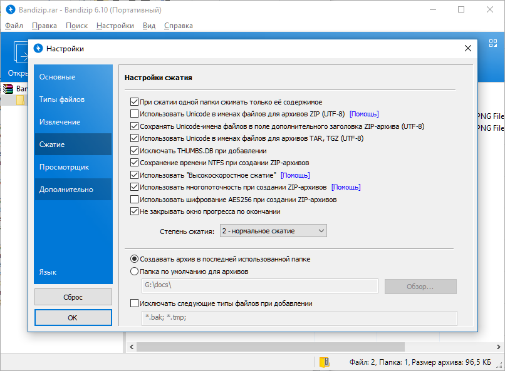Open the Файл menu
Image resolution: width=505 pixels, height=371 pixels.
[14, 26]
